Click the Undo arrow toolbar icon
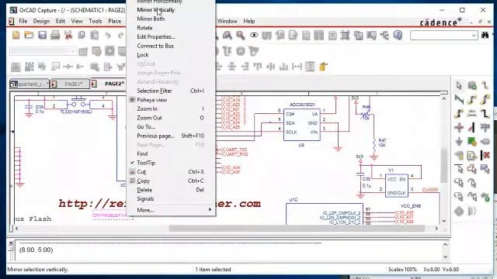This screenshot has height=279, width=497. pos(108,35)
